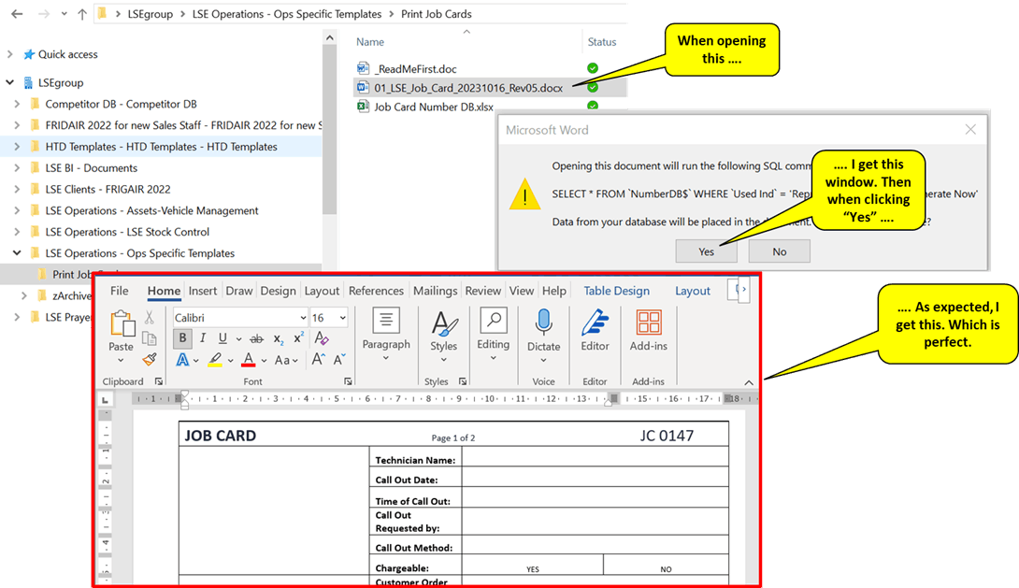The image size is (1019, 588).
Task: Toggle Bold formatting
Action: coord(182,337)
